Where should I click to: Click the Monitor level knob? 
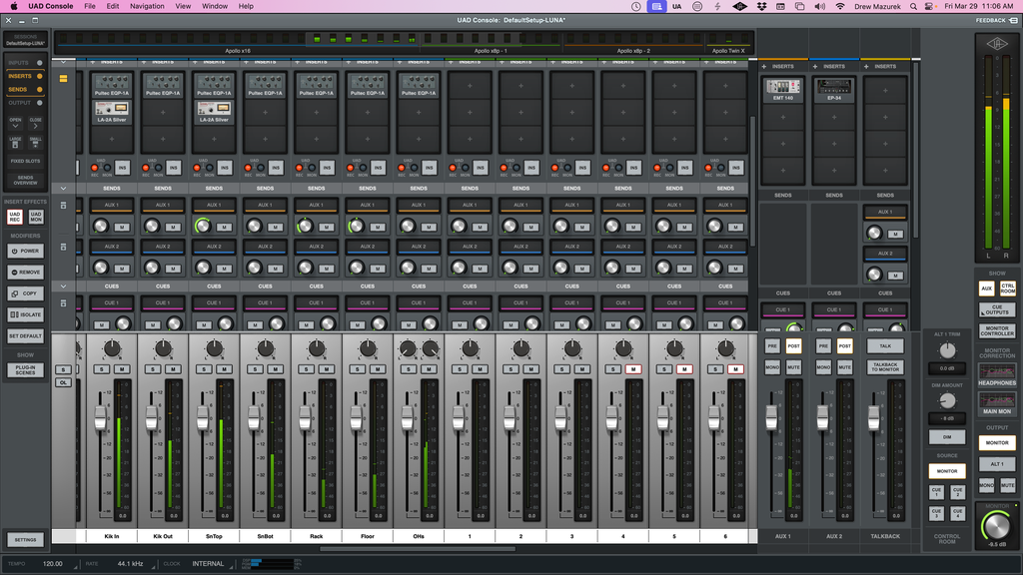click(x=996, y=525)
